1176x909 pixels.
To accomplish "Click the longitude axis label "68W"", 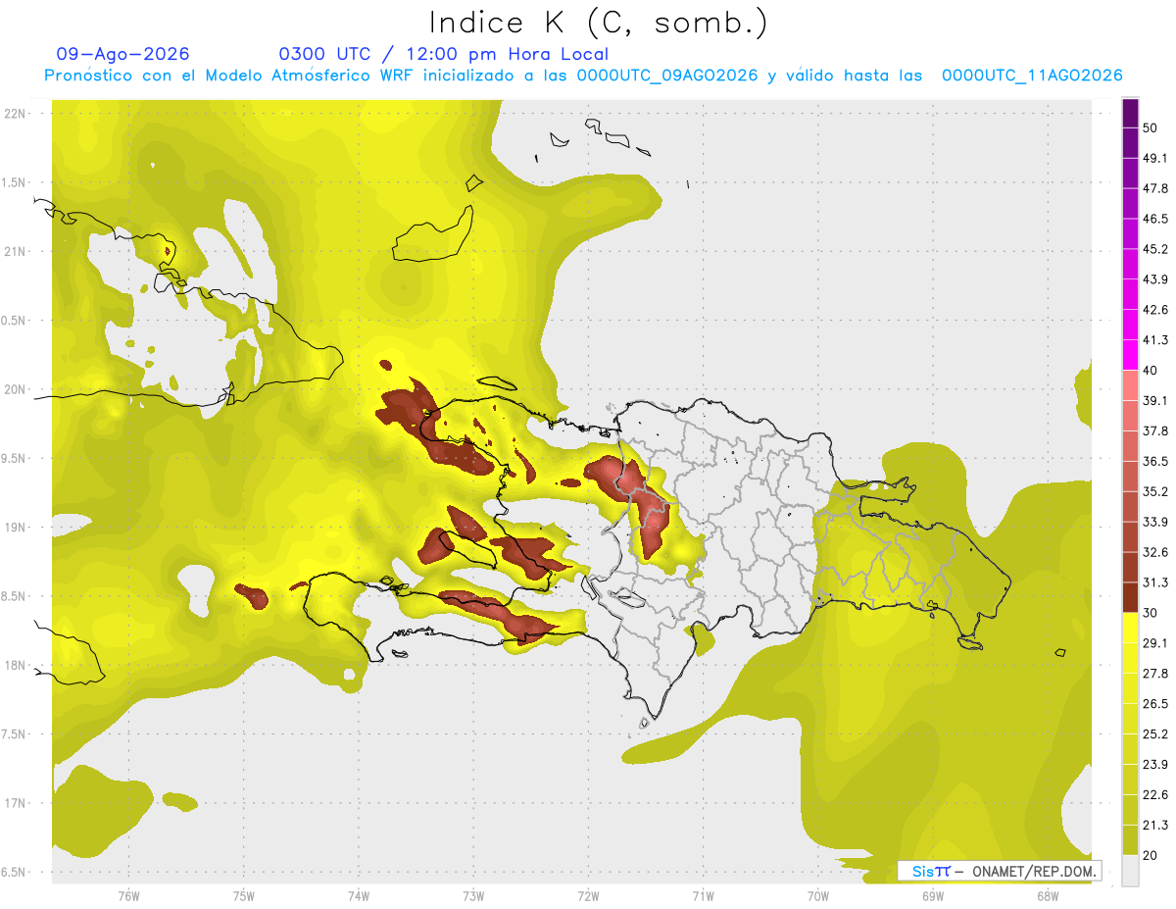I will pos(1047,895).
